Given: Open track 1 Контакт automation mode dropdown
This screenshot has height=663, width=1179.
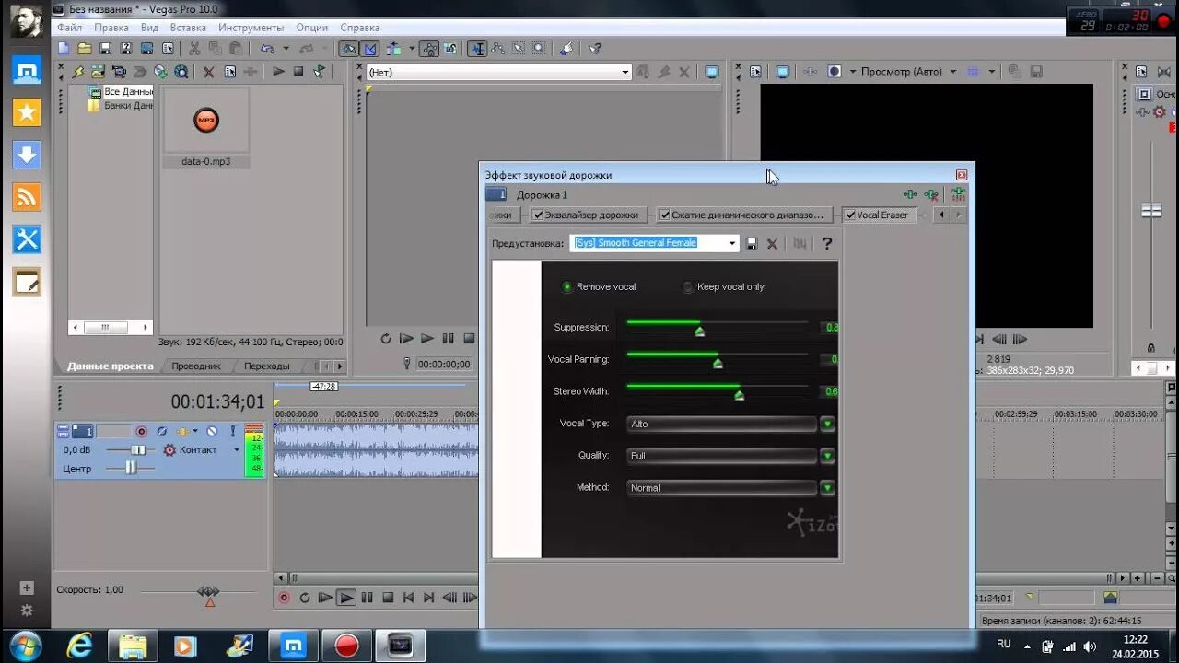Looking at the screenshot, I should [x=236, y=450].
